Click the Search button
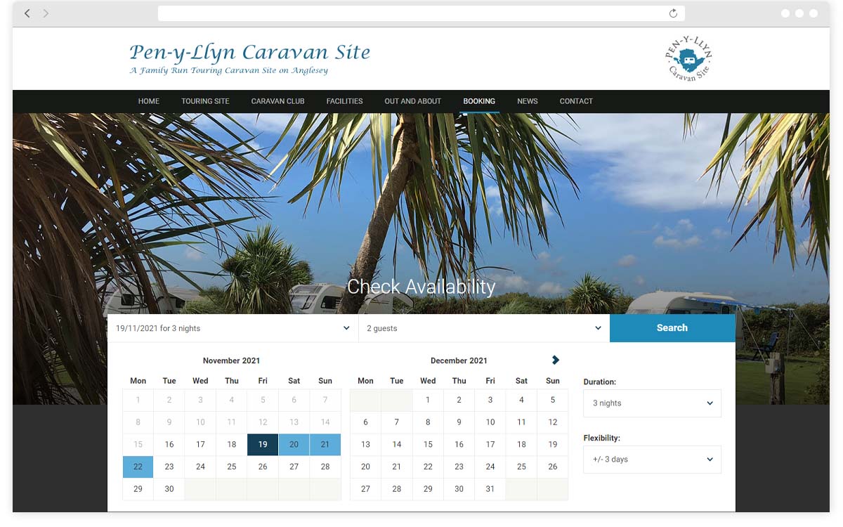Image resolution: width=843 pixels, height=527 pixels. click(x=672, y=328)
